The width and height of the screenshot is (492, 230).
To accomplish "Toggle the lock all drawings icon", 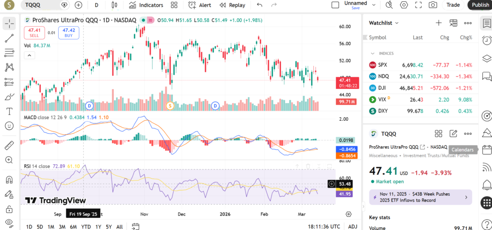I will pyautogui.click(x=9, y=209).
